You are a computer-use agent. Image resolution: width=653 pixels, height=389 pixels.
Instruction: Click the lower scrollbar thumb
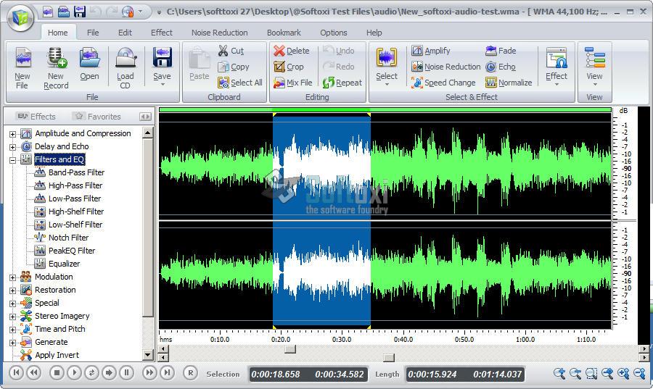coord(389,357)
